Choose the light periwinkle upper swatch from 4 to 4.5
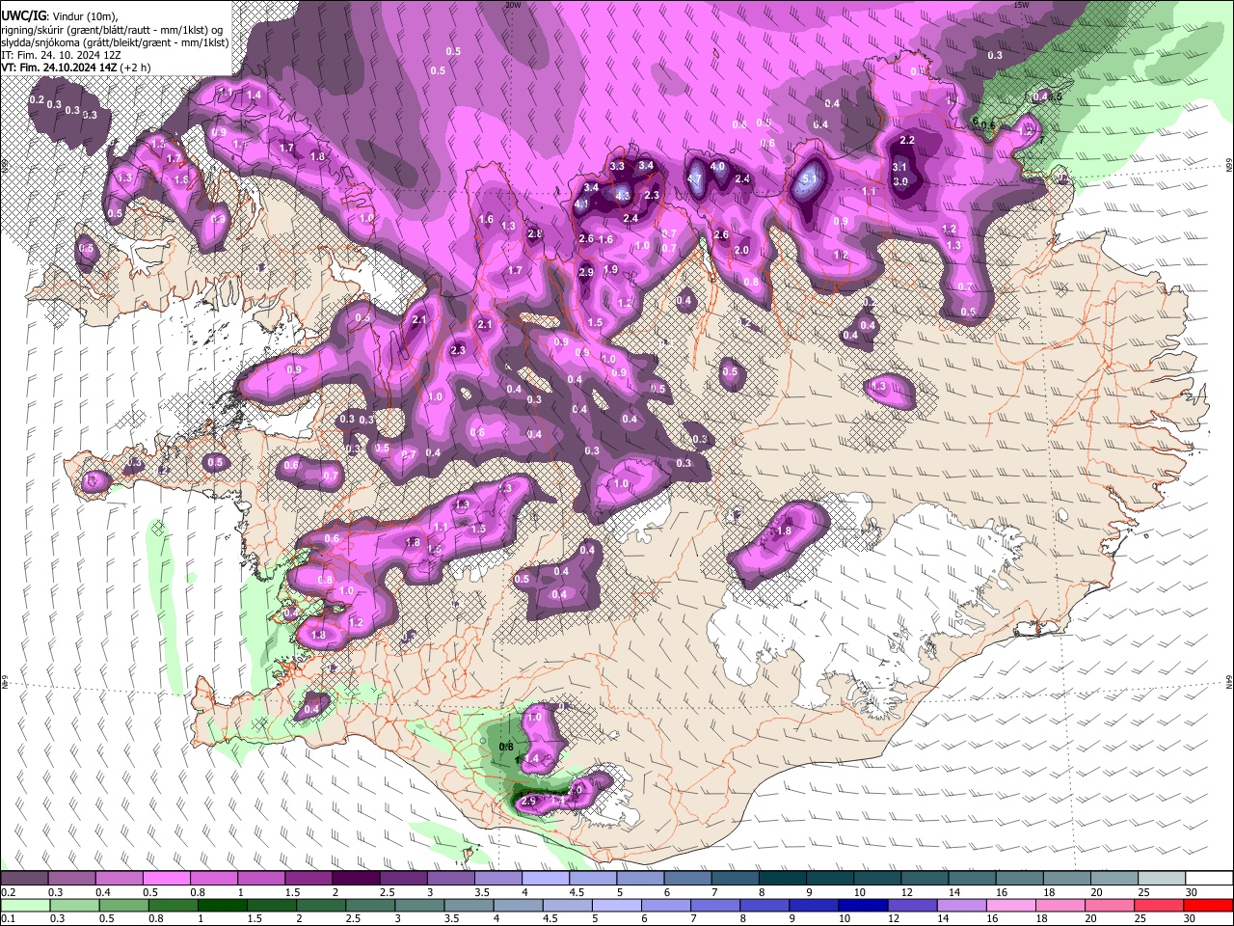The image size is (1234, 926). pyautogui.click(x=545, y=879)
